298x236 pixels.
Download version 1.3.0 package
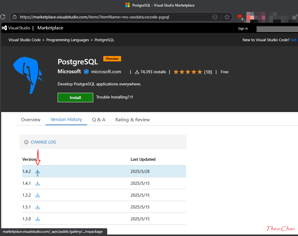click(37, 219)
